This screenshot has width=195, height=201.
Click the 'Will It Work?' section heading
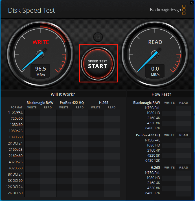click(63, 94)
